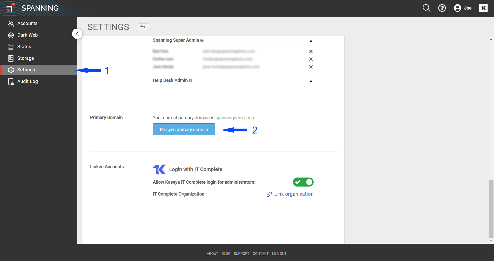Click the IT Complete K logo
The height and width of the screenshot is (261, 494).
[x=159, y=169]
